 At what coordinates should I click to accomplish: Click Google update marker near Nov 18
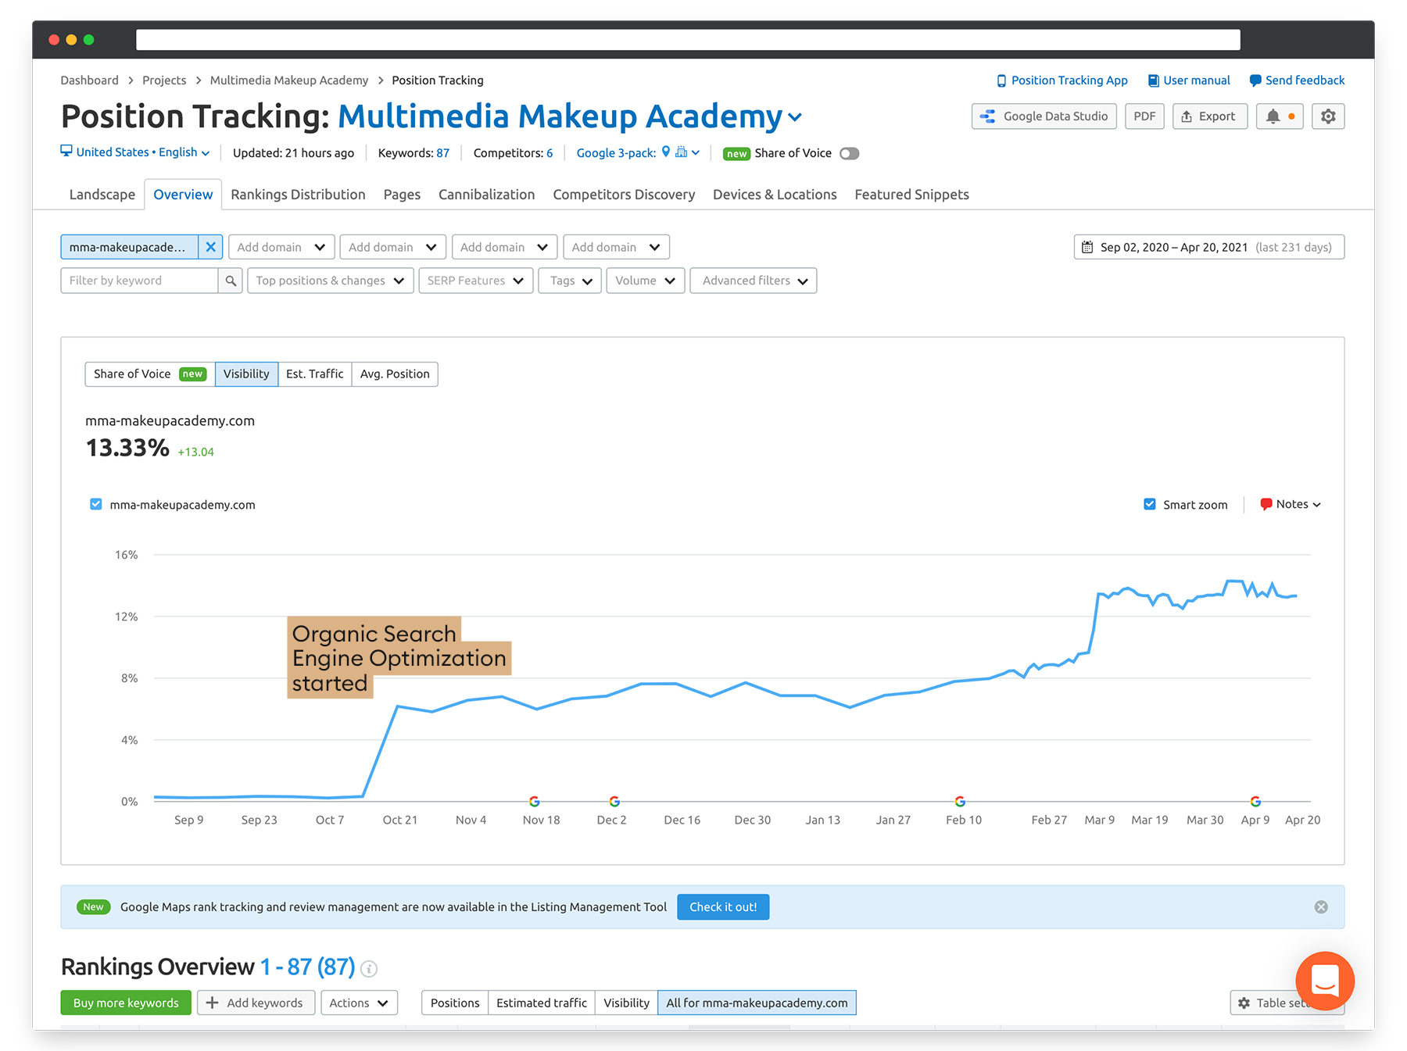pos(535,802)
